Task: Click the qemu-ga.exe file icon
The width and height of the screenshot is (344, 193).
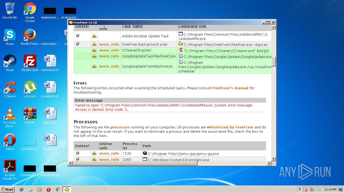Action: click(x=145, y=153)
